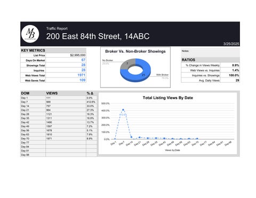The image size is (256, 198).
Task: Click the 'Web Views vs. Inquiries' label
Action: (205, 70)
